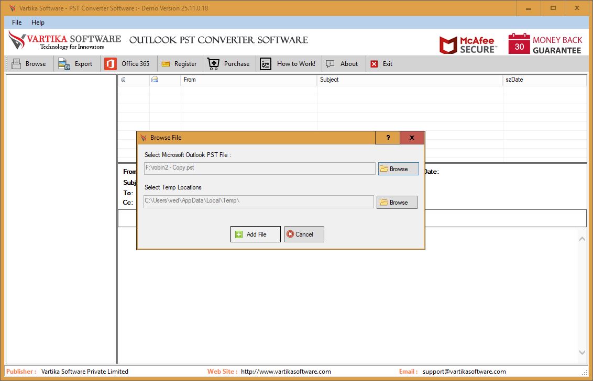Open the About speech bubble icon
This screenshot has height=381, width=593.
pyautogui.click(x=330, y=64)
